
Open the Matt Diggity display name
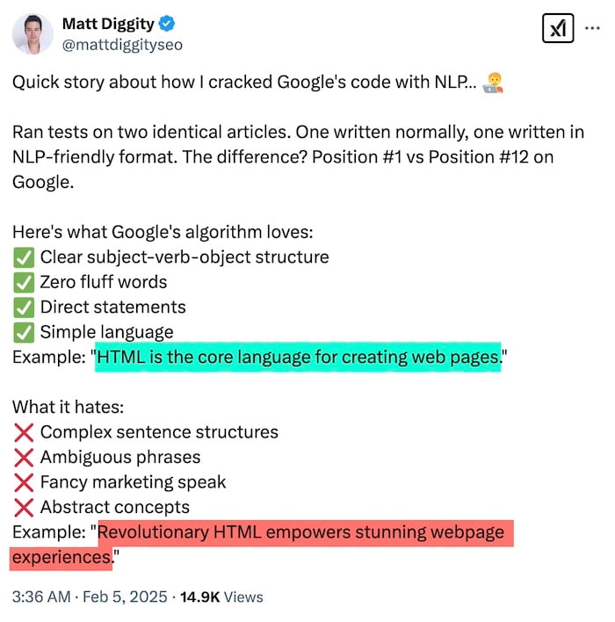click(x=108, y=24)
